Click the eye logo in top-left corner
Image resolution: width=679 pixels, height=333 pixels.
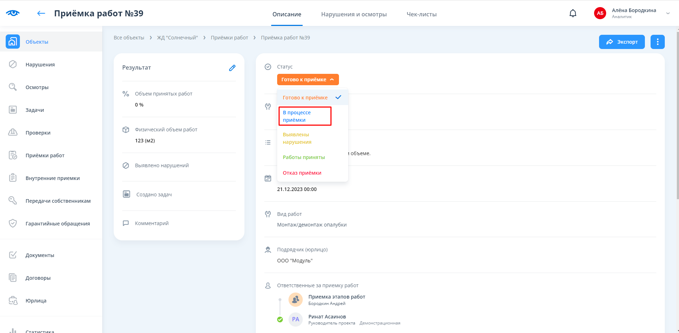pos(13,13)
